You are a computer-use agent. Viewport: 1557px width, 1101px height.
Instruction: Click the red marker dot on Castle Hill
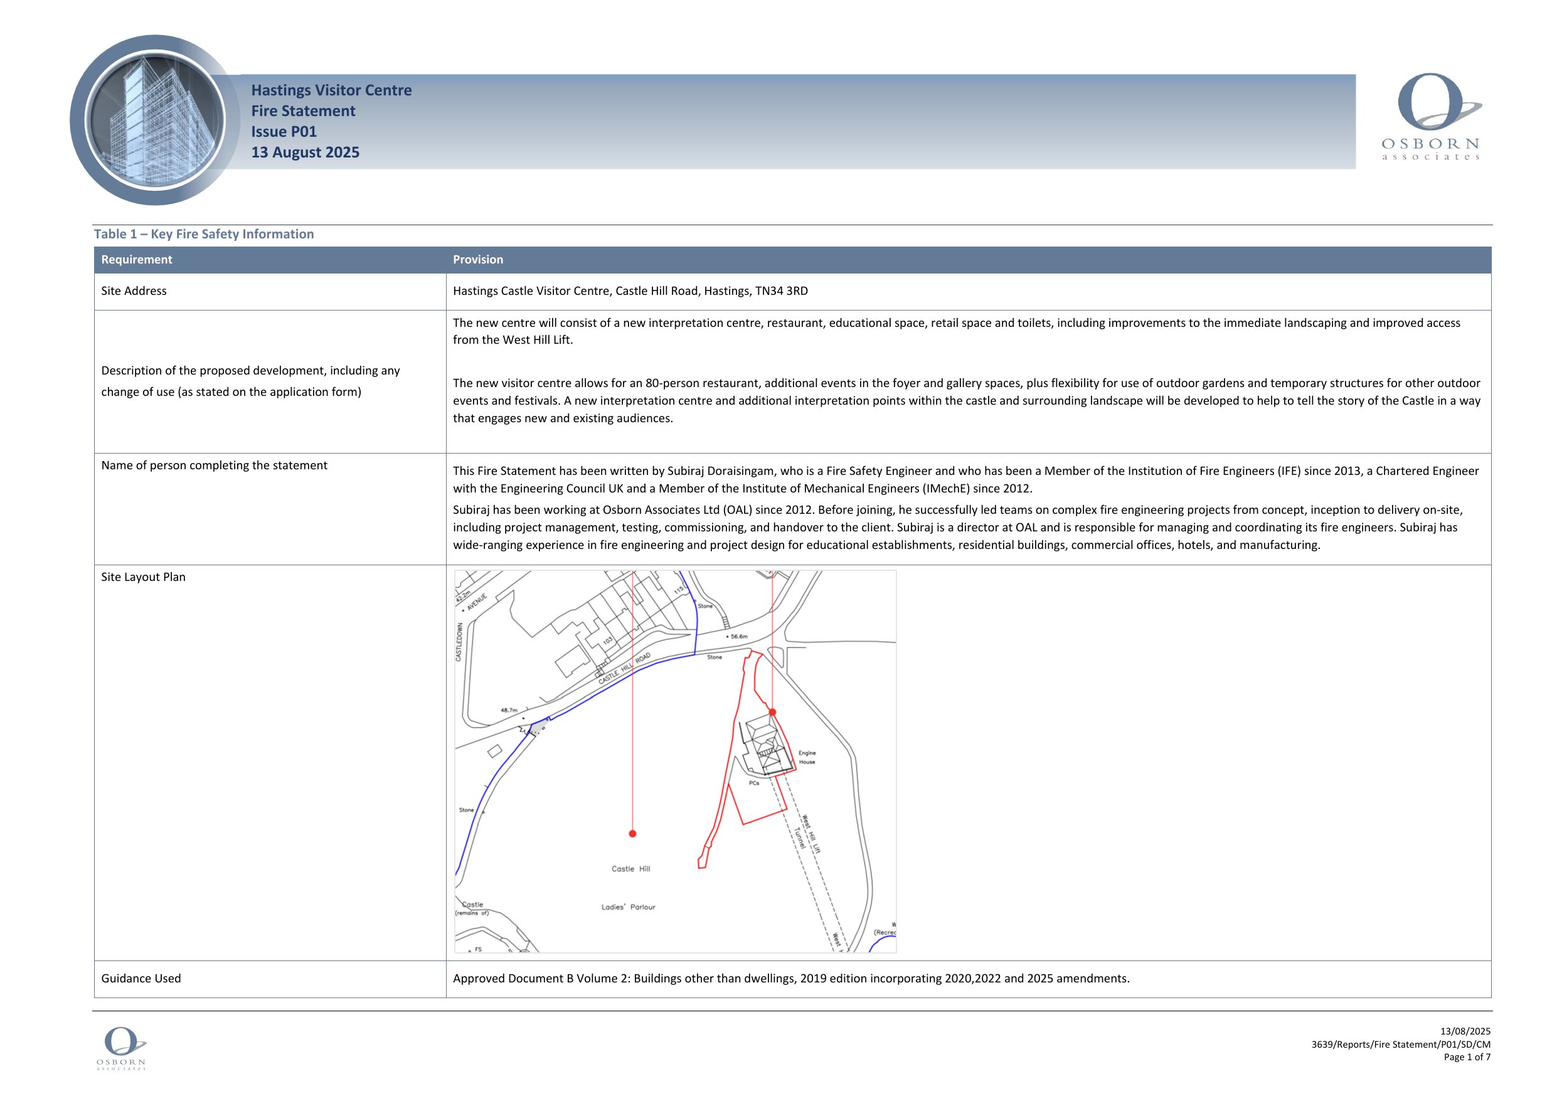pyautogui.click(x=632, y=834)
